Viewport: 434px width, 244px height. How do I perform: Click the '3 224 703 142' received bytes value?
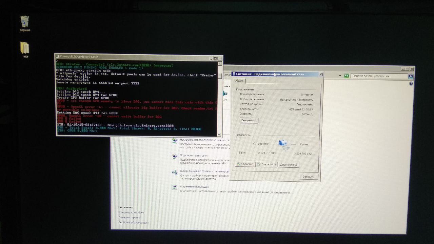click(303, 154)
